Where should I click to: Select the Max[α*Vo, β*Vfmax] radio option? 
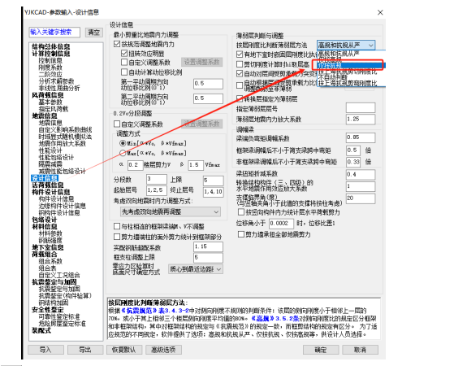click(123, 153)
